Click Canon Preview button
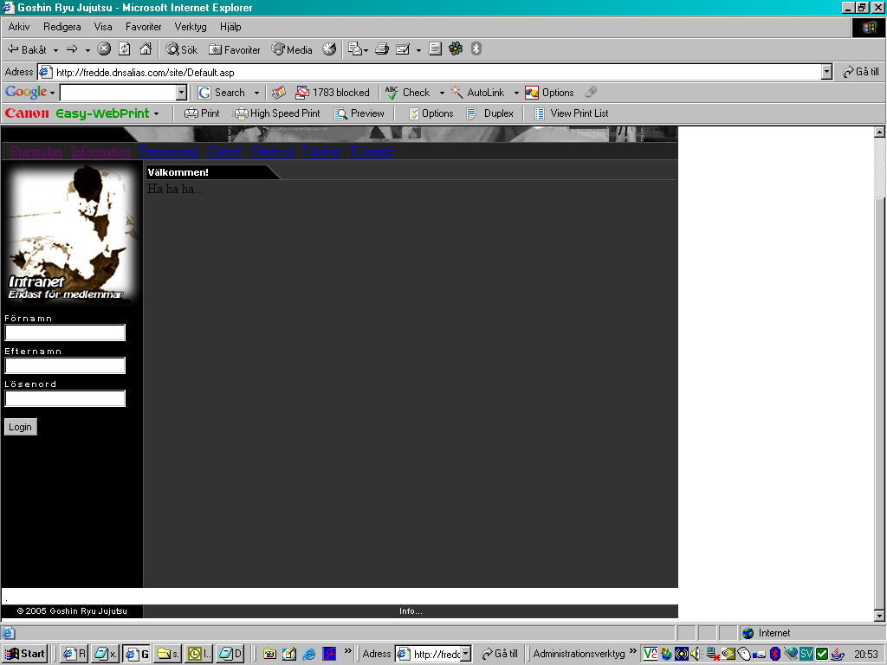The height and width of the screenshot is (665, 887). click(359, 113)
